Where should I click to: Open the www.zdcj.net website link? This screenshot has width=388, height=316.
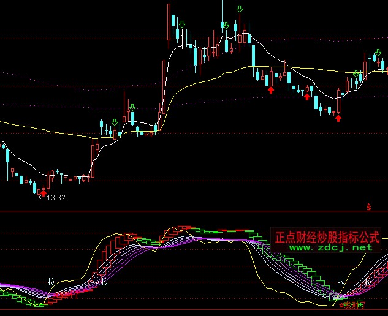(331, 248)
